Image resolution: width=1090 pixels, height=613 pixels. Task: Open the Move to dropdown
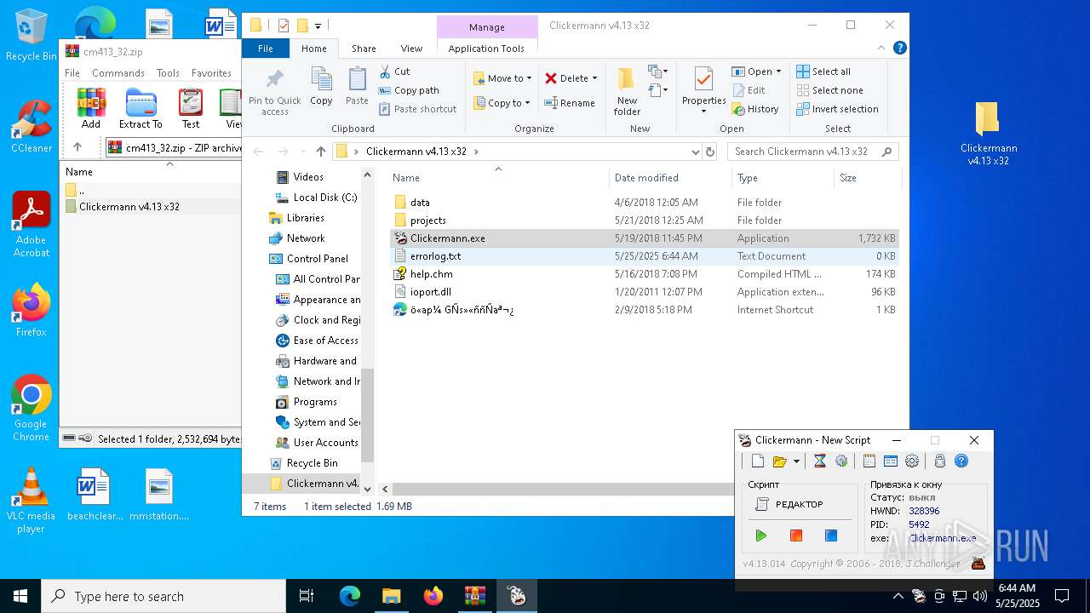502,78
